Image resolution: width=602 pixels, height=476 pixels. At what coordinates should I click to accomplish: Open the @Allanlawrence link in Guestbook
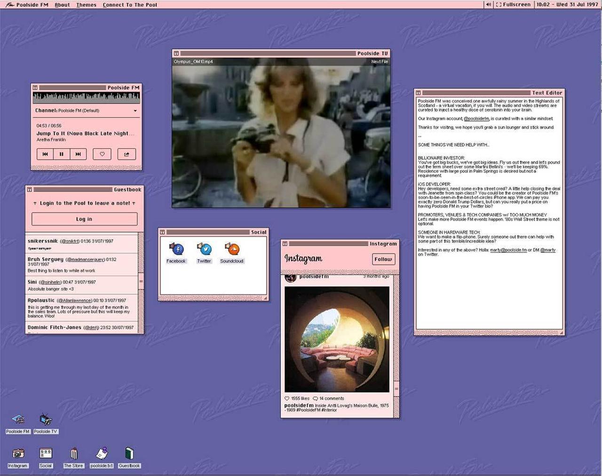coord(74,301)
